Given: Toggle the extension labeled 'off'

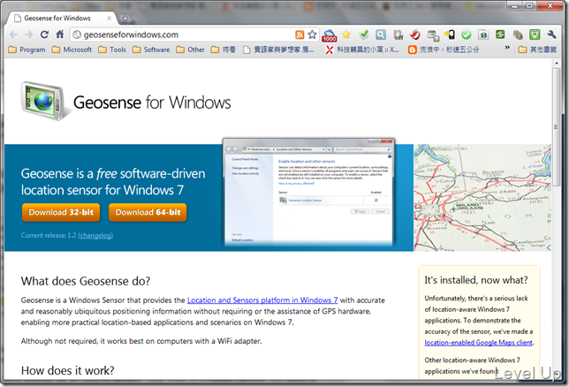Looking at the screenshot, I should tap(398, 34).
